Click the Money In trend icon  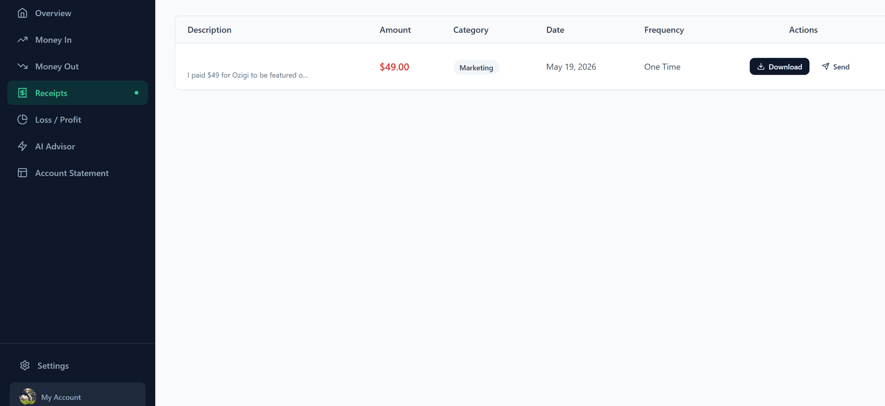pos(22,40)
